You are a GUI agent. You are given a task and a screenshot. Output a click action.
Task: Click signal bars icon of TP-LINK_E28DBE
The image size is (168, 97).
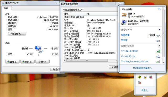[x=158, y=51]
